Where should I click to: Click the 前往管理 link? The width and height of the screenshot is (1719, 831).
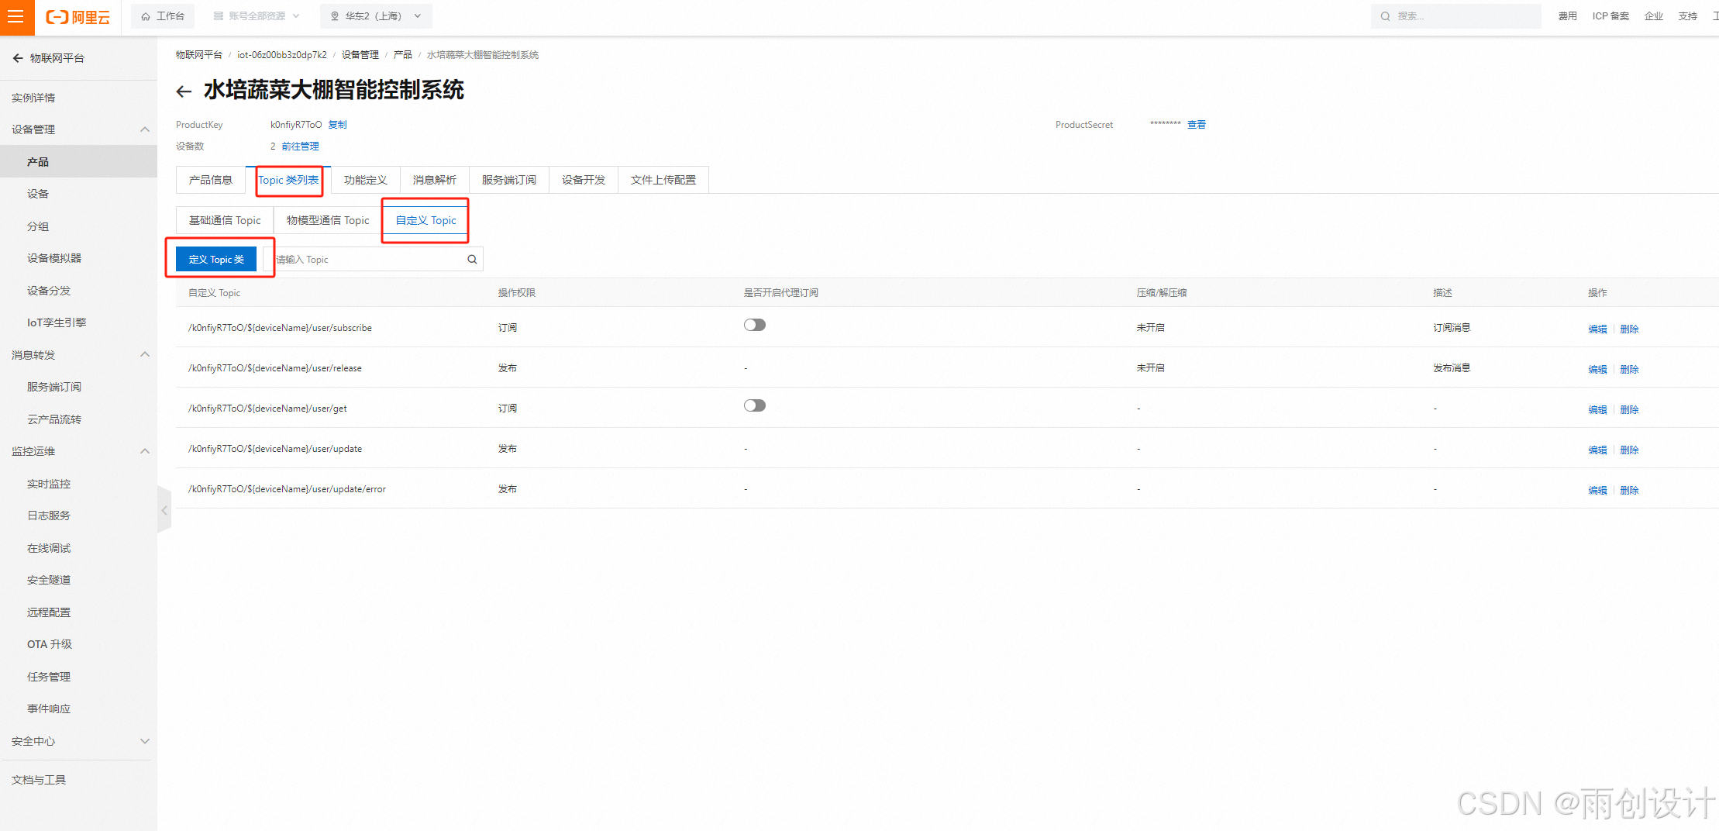(x=300, y=147)
